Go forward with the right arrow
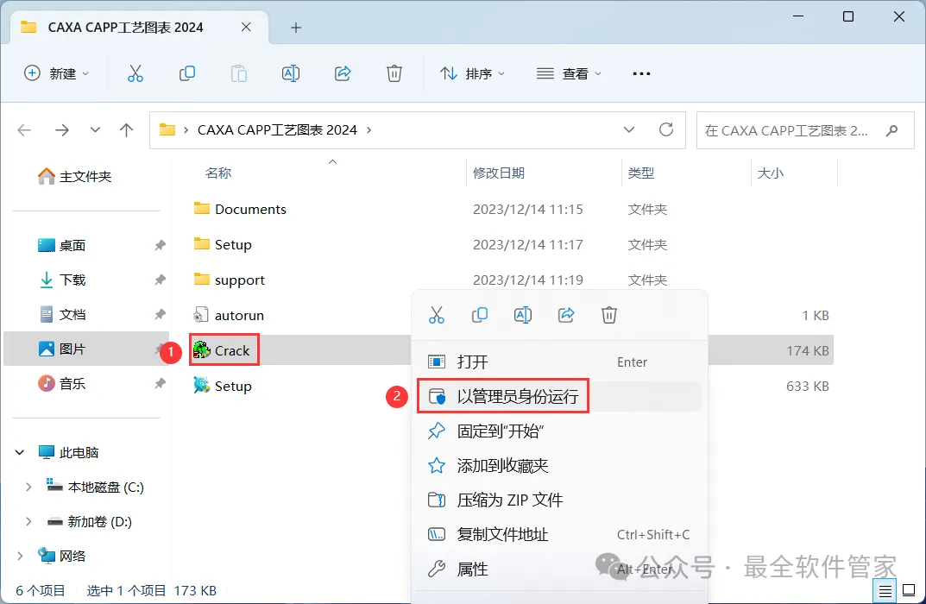The height and width of the screenshot is (604, 926). (61, 130)
